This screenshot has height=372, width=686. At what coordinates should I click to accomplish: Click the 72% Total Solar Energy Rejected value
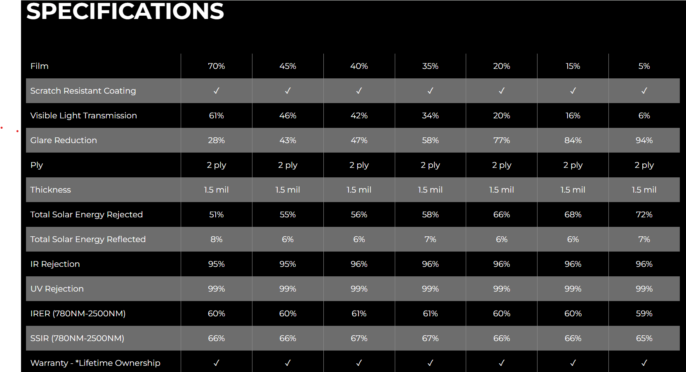[x=644, y=214]
